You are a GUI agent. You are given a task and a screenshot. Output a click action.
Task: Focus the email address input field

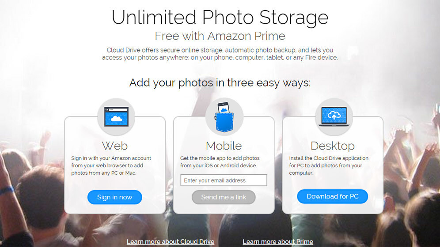[x=224, y=180]
